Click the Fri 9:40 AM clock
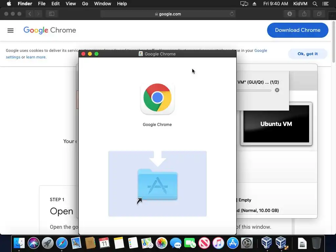This screenshot has height=252, width=336. tap(276, 4)
